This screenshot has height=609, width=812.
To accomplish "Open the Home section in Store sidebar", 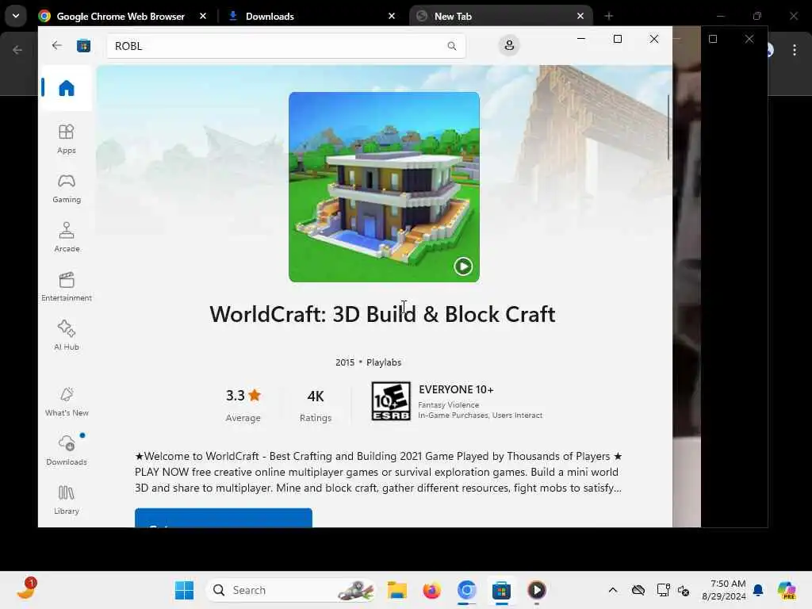I will coord(67,88).
